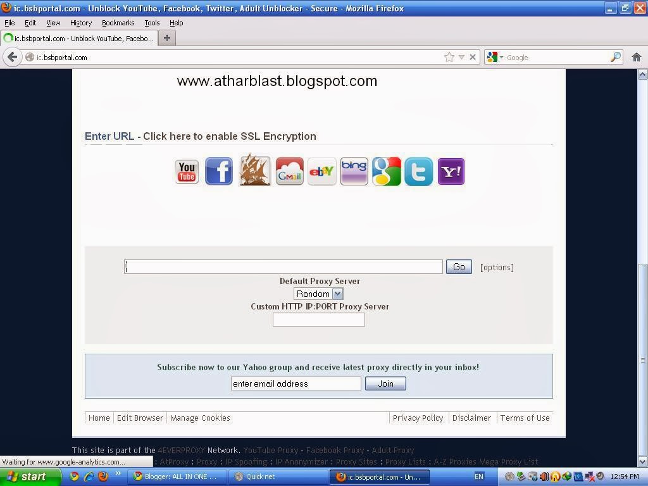
Task: Open the Help menu
Action: 177,23
